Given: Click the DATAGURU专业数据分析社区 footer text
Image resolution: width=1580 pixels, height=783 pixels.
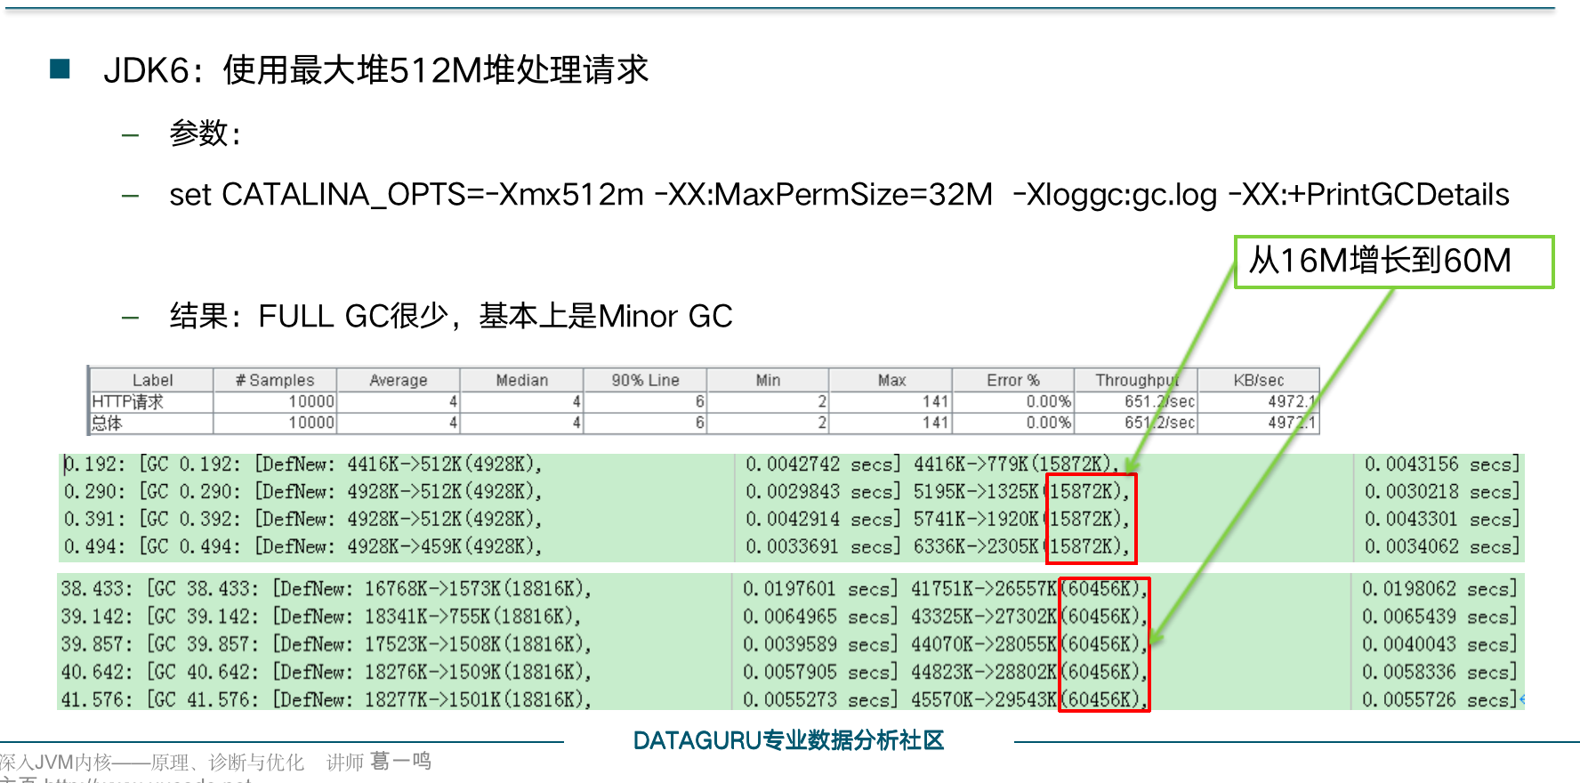Looking at the screenshot, I should (788, 740).
